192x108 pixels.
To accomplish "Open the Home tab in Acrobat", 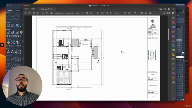I will coord(26,9).
